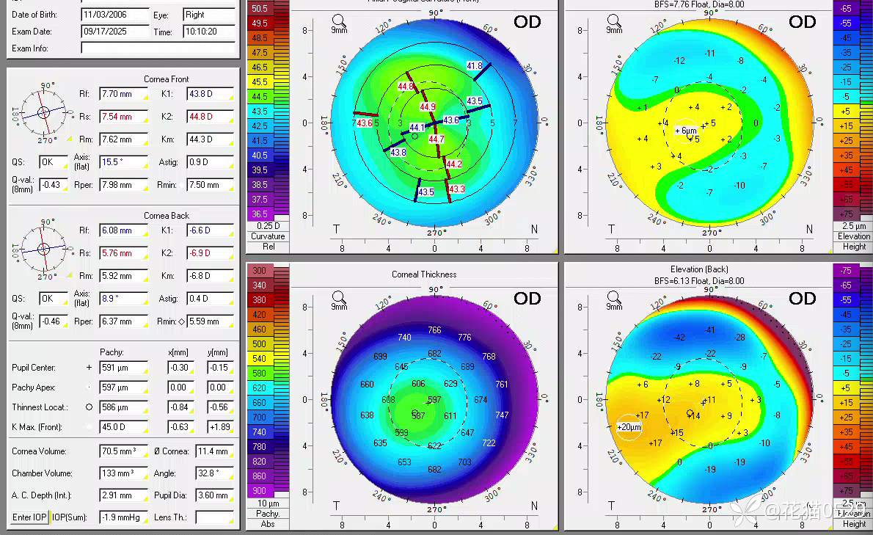Click the empty Exam Info field

click(158, 48)
